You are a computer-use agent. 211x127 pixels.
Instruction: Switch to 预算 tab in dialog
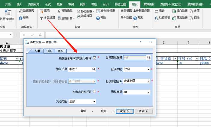coord(49,51)
